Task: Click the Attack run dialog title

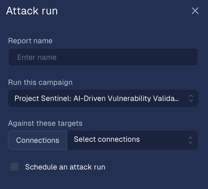Action: (x=32, y=11)
